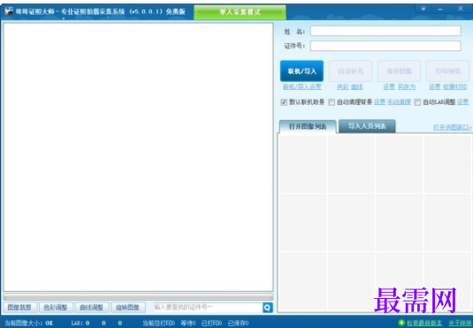This screenshot has height=328, width=473.
Task: Open 设置 link beside 手动清理
Action: (x=380, y=102)
